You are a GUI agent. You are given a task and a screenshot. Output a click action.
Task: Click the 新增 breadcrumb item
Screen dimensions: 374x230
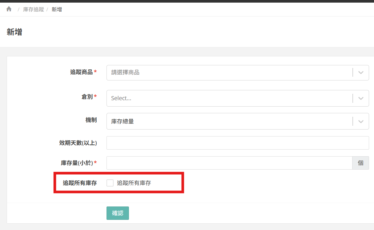tap(57, 10)
